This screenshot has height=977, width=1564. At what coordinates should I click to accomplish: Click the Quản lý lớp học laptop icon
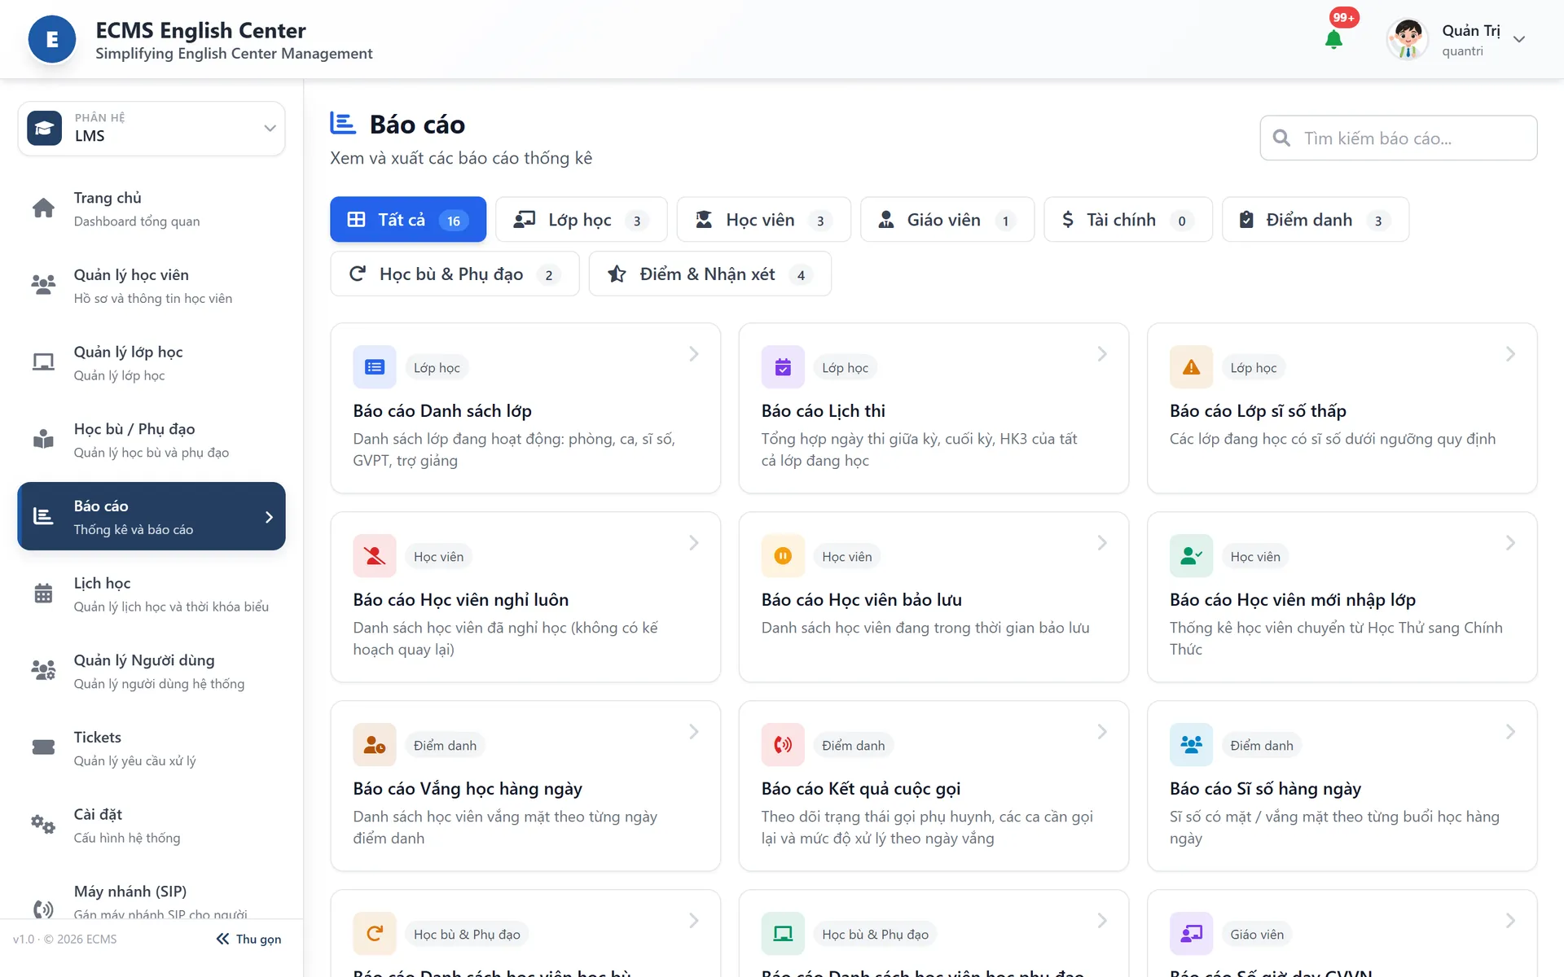coord(43,362)
